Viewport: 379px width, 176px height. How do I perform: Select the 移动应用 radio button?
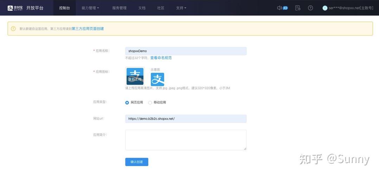pyautogui.click(x=150, y=102)
